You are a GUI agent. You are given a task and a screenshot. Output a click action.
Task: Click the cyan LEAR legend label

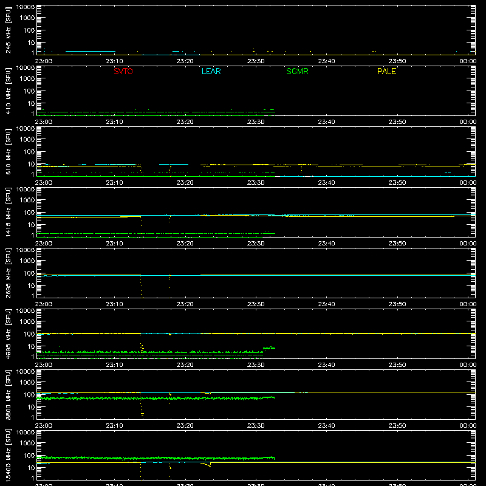(x=211, y=71)
